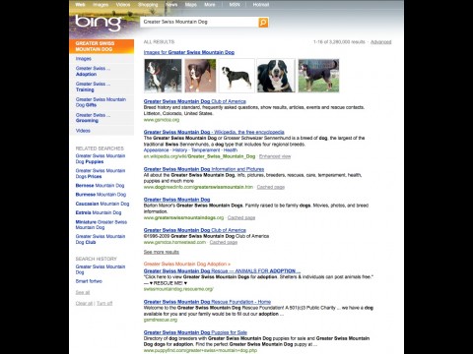The width and height of the screenshot is (473, 354).
Task: Open search history entry Smart fortwo
Action: click(89, 281)
